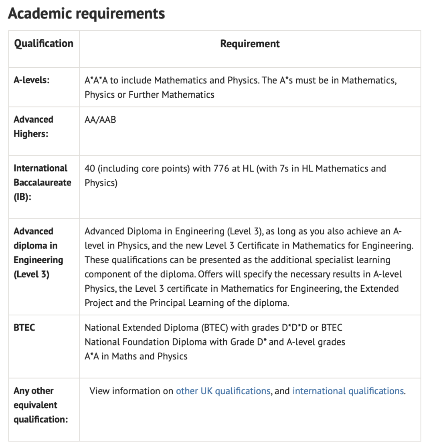The height and width of the screenshot is (448, 433).
Task: Click the View information on text
Action: click(132, 391)
